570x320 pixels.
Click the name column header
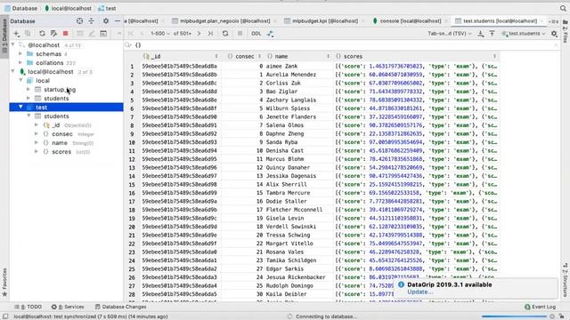[298, 56]
